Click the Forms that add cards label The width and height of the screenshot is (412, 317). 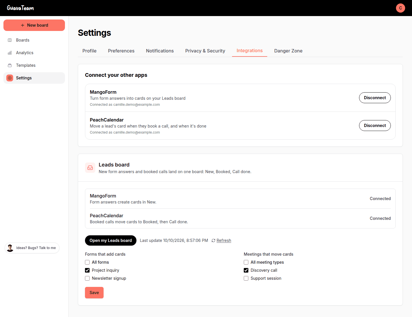coord(105,254)
